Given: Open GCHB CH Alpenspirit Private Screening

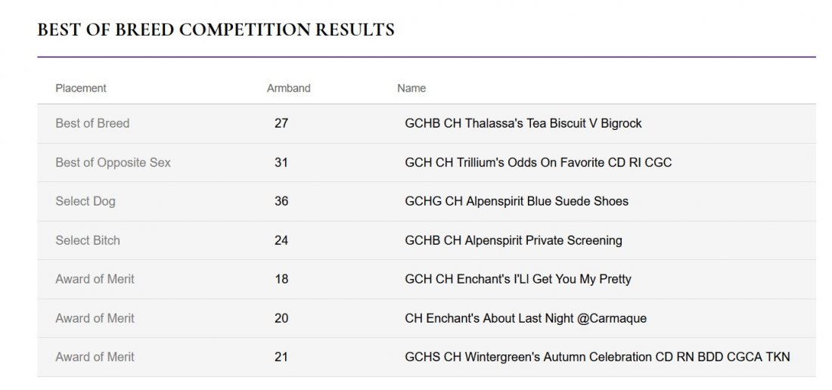Looking at the screenshot, I should coord(513,240).
